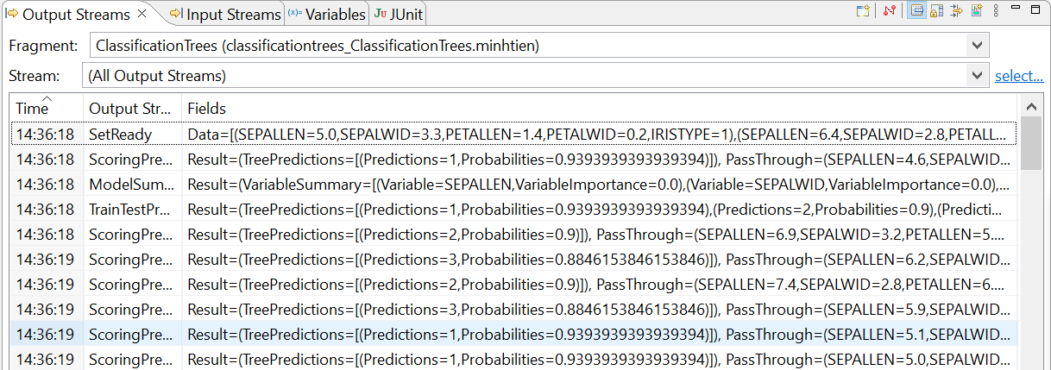Open the view menu (three dots)

[996, 11]
